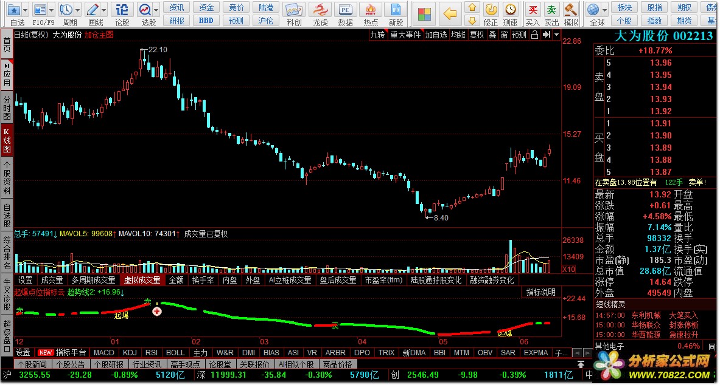Click the 沪伦 button
This screenshot has width=720, height=385.
266,21
